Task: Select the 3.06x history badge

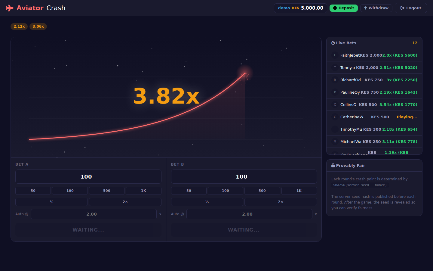Action: (x=38, y=26)
